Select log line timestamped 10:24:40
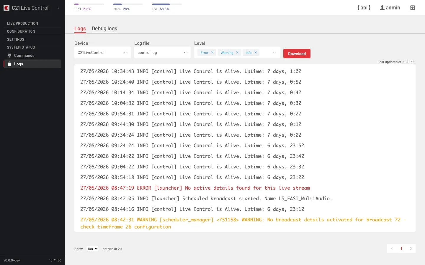Image resolution: width=425 pixels, height=265 pixels. click(191, 82)
